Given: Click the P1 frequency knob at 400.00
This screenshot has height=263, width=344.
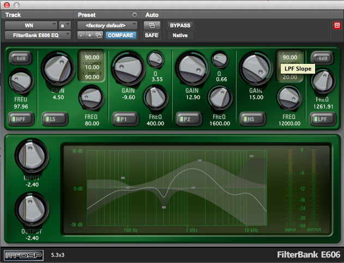Looking at the screenshot, I should pos(155,98).
